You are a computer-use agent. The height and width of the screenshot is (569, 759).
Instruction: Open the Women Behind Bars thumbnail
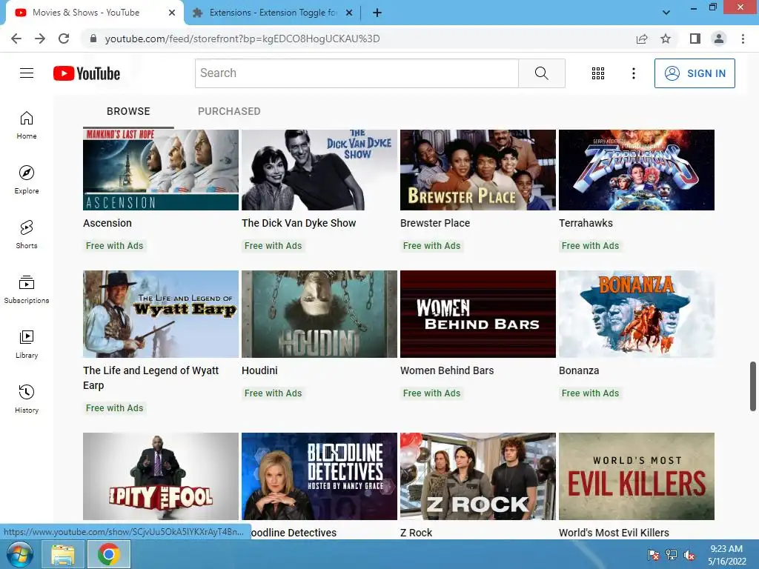pos(478,314)
